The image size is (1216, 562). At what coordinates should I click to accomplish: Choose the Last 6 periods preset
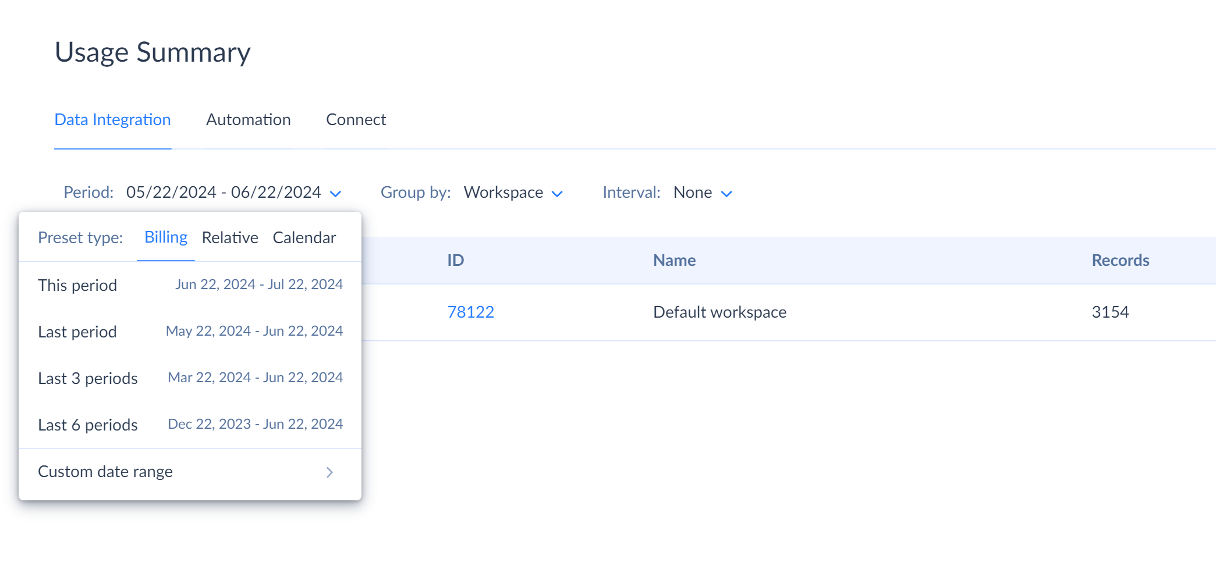(190, 425)
